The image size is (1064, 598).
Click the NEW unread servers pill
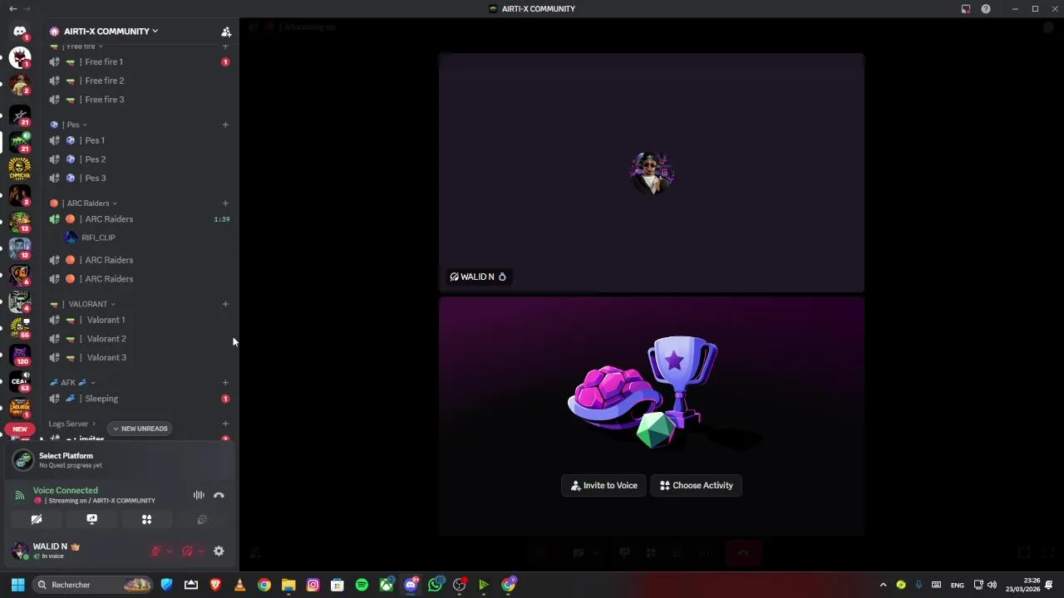20,429
